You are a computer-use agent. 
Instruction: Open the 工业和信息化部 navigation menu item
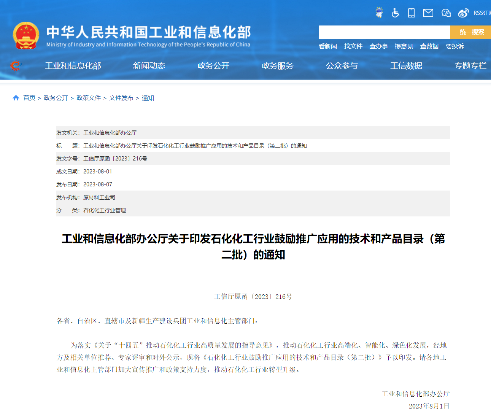[73, 66]
